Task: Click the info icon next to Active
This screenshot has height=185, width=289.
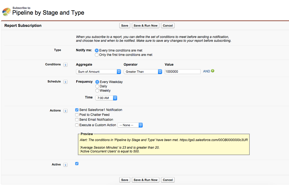Action: [x=65, y=165]
